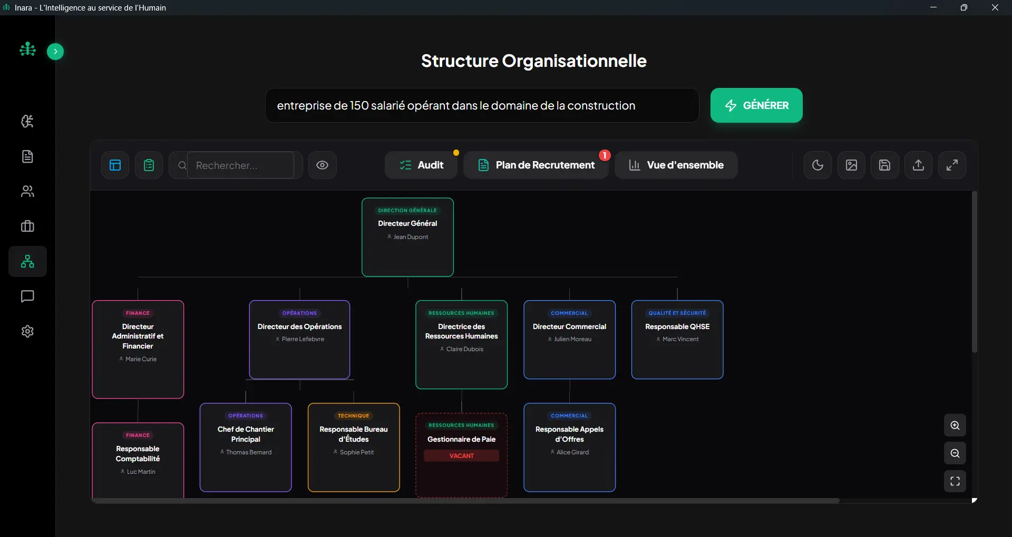Click the save diskette icon
Screen dimensions: 1012x537
885,165
